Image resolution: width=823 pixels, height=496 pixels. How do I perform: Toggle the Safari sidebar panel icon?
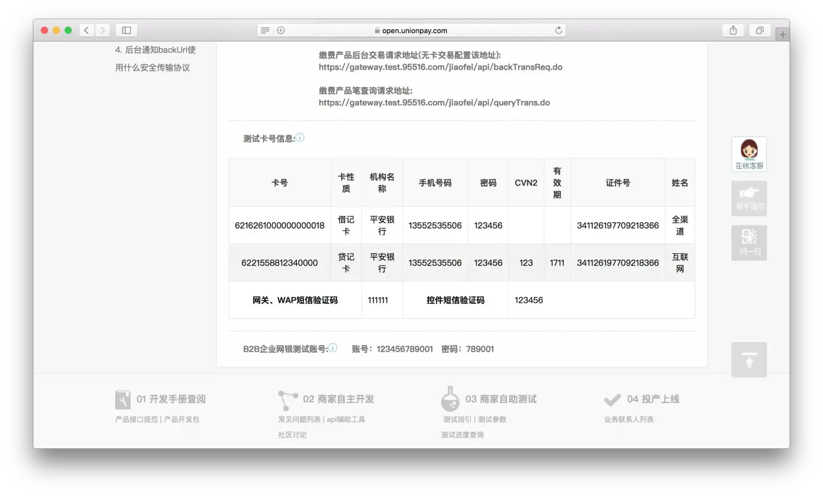[125, 30]
